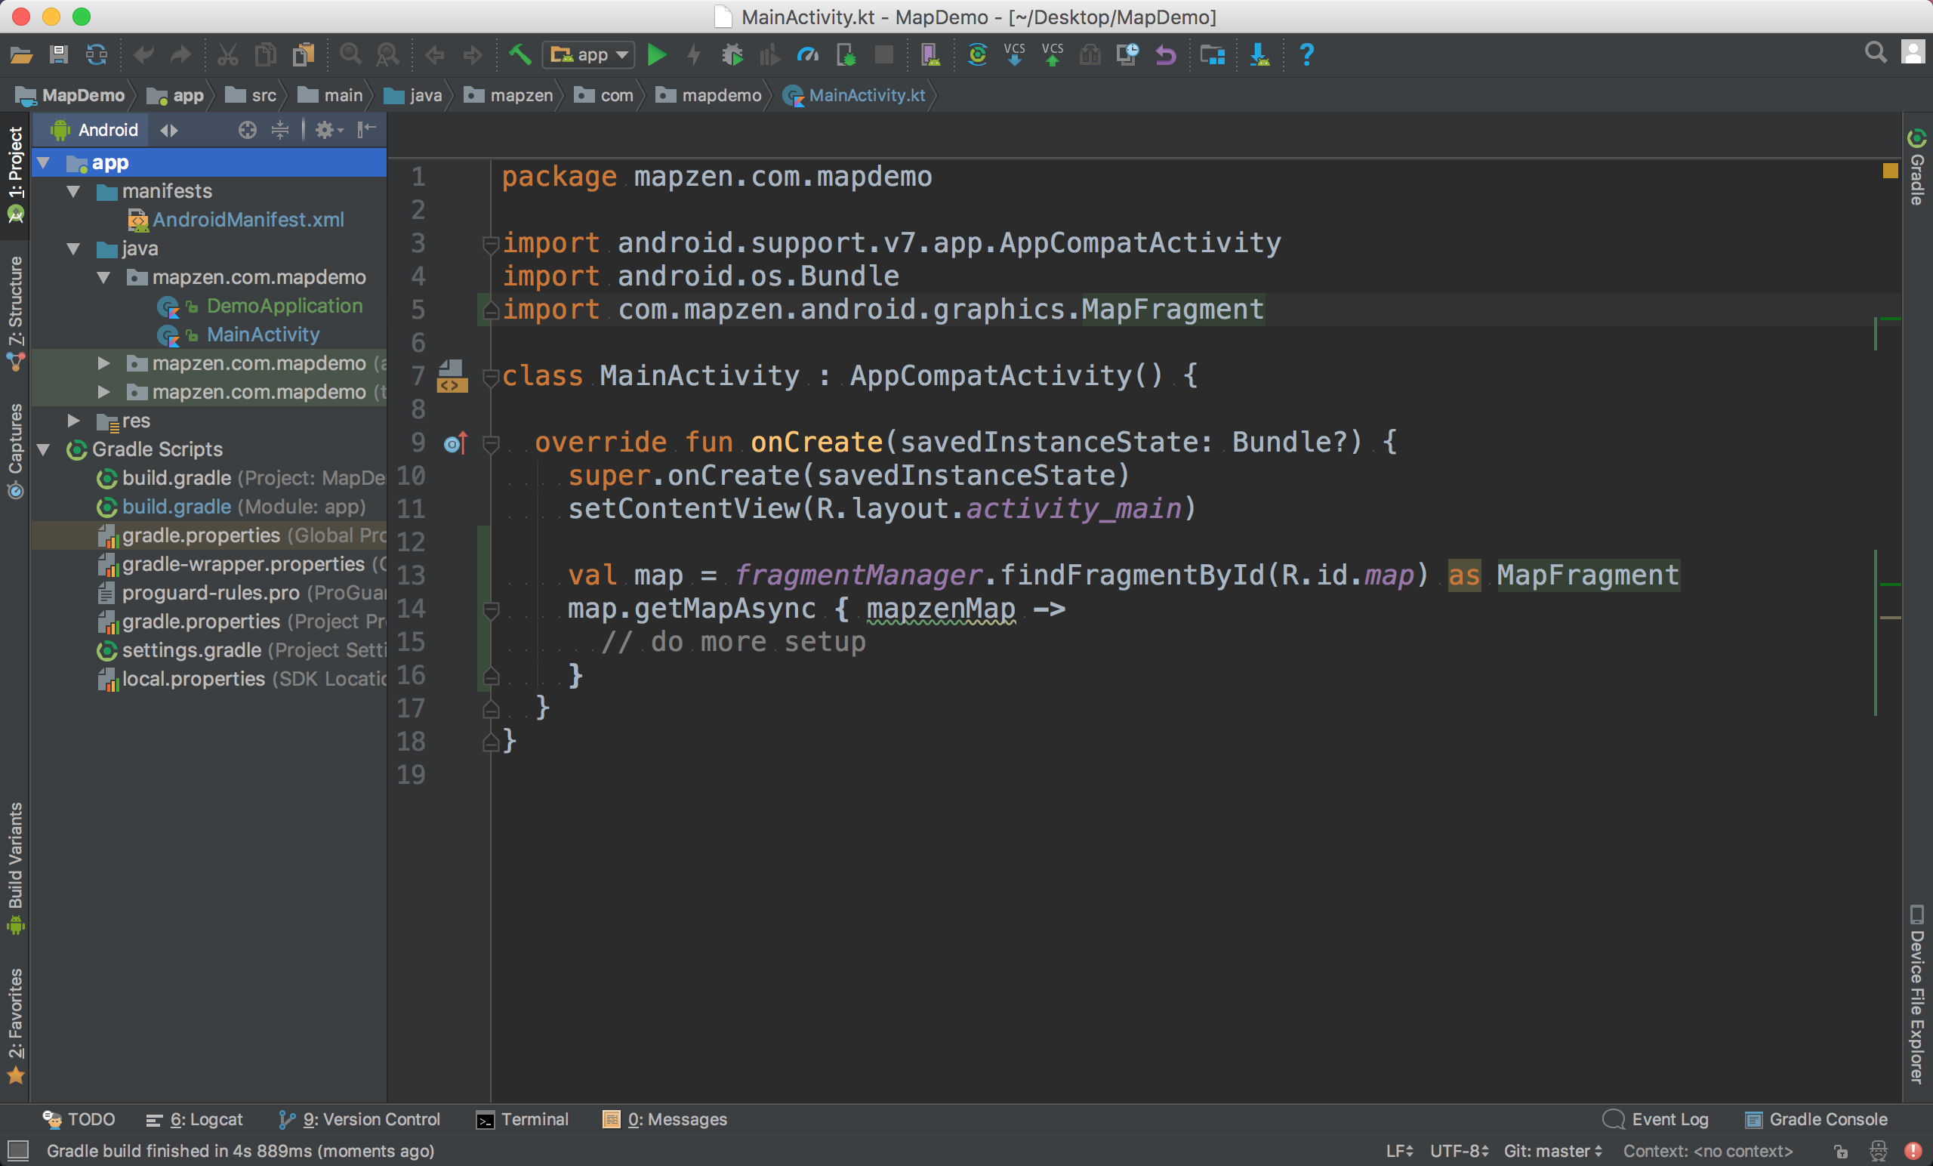Click the yellow inspection status square

(x=1890, y=170)
